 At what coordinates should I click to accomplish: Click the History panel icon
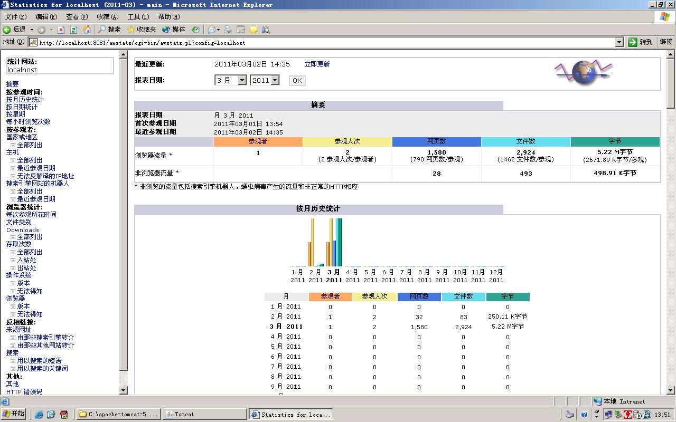tap(195, 30)
